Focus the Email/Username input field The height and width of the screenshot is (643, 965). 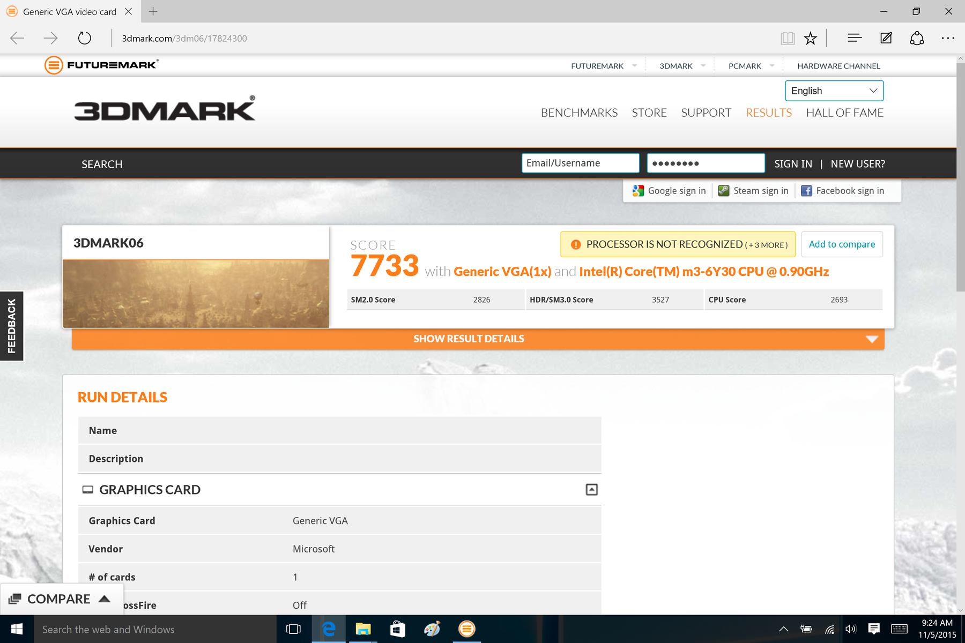(581, 163)
